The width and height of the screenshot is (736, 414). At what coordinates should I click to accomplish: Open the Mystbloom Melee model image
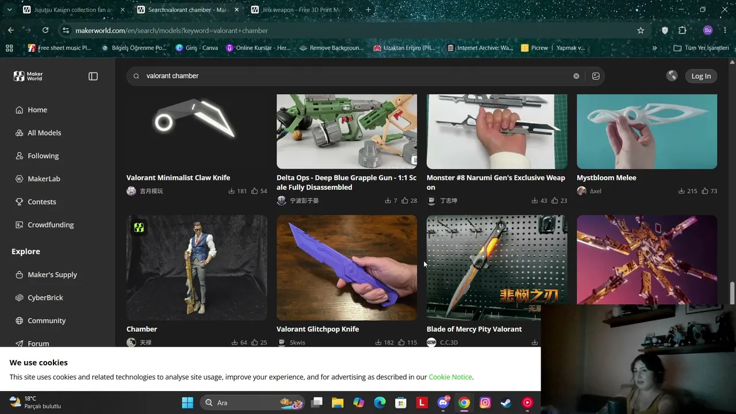[647, 132]
